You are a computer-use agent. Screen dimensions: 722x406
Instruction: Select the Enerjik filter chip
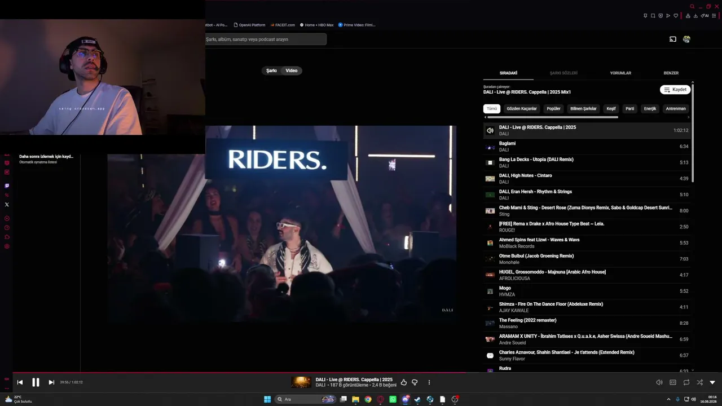point(650,109)
